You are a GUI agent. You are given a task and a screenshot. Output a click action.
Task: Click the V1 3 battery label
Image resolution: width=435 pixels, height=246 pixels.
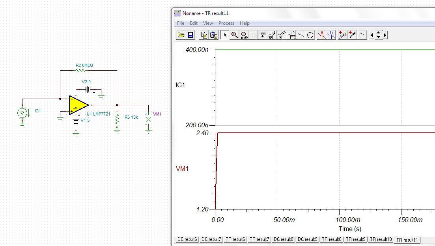tap(85, 121)
